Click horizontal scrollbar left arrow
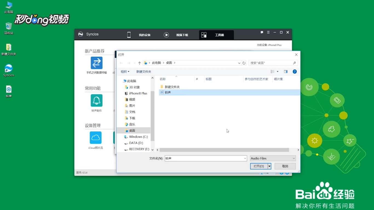The image size is (374, 210). pyautogui.click(x=157, y=150)
